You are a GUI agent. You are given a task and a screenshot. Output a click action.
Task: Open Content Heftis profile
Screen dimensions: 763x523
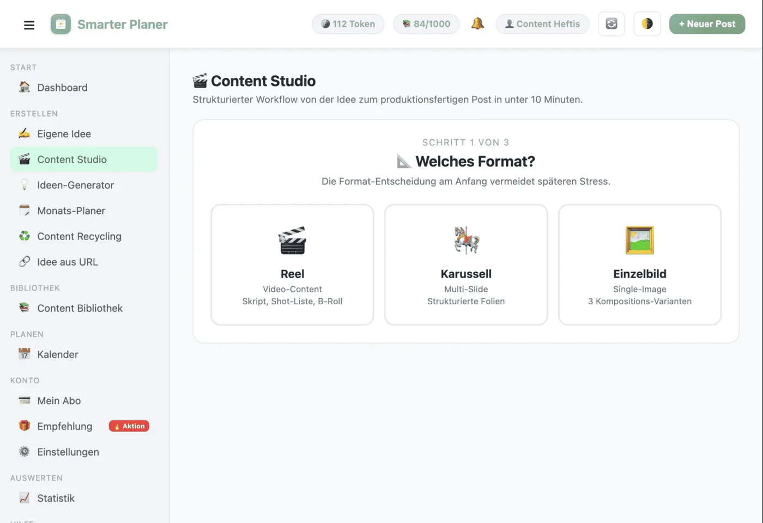[542, 24]
